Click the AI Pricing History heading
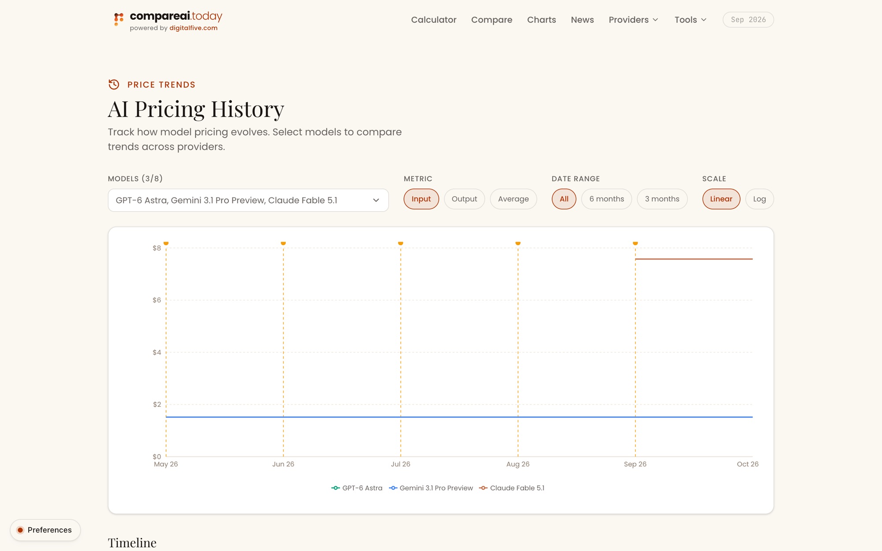 [196, 109]
